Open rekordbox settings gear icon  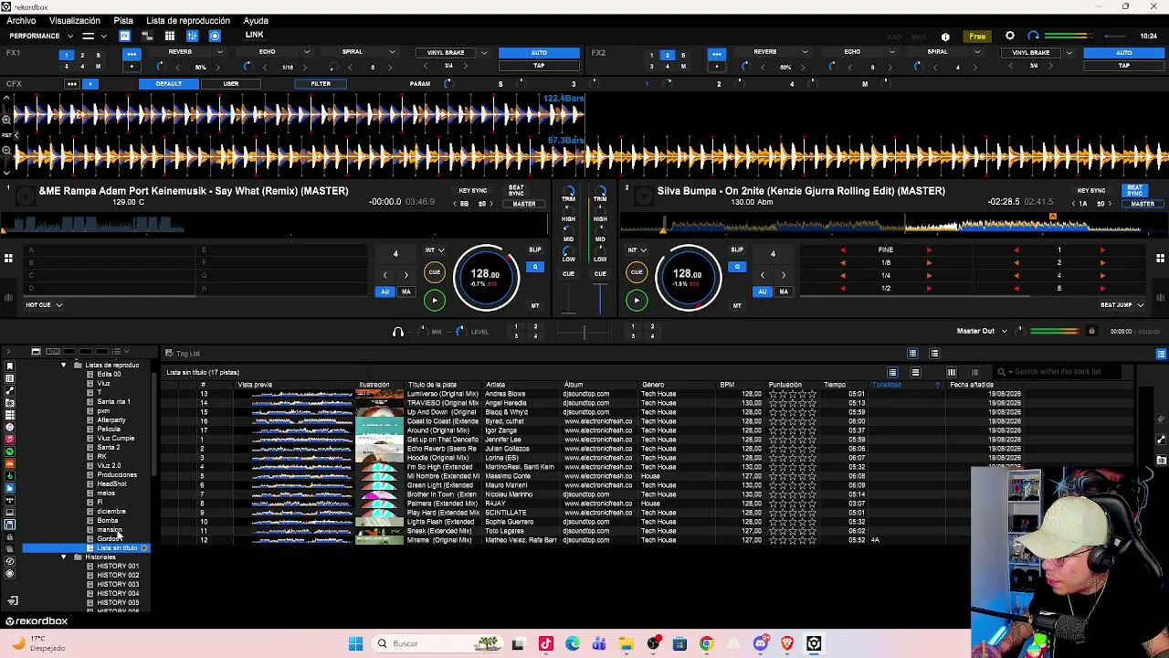pos(1010,36)
